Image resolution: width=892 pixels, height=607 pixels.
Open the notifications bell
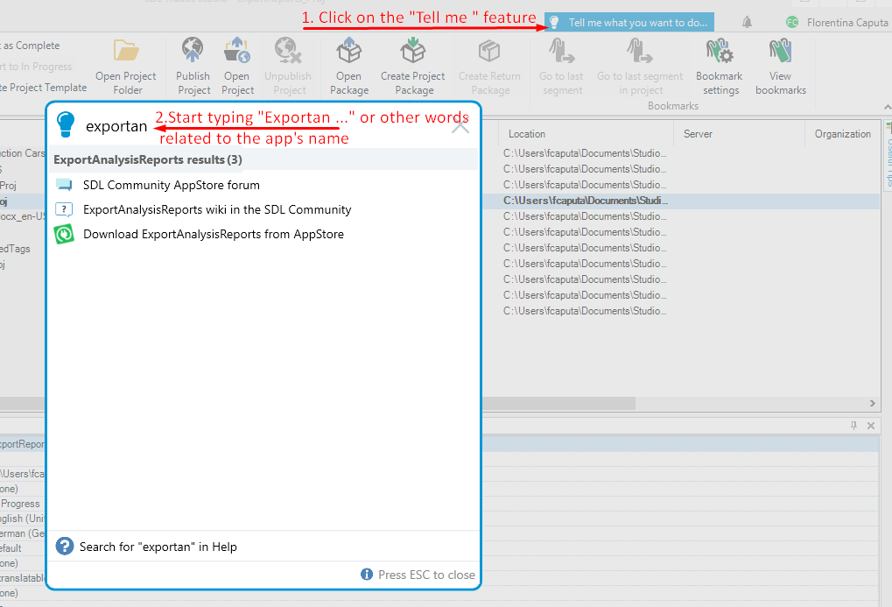[x=747, y=22]
